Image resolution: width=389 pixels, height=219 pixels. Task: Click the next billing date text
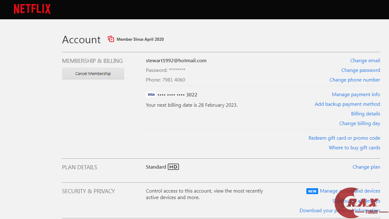point(191,105)
